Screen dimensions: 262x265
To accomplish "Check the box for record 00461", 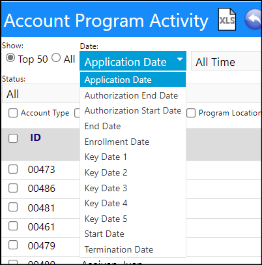I will [13, 226].
